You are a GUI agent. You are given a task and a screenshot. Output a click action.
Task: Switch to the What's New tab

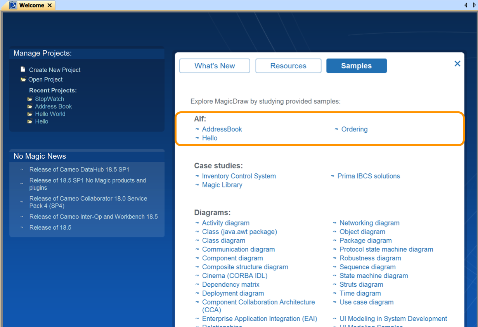(x=215, y=66)
